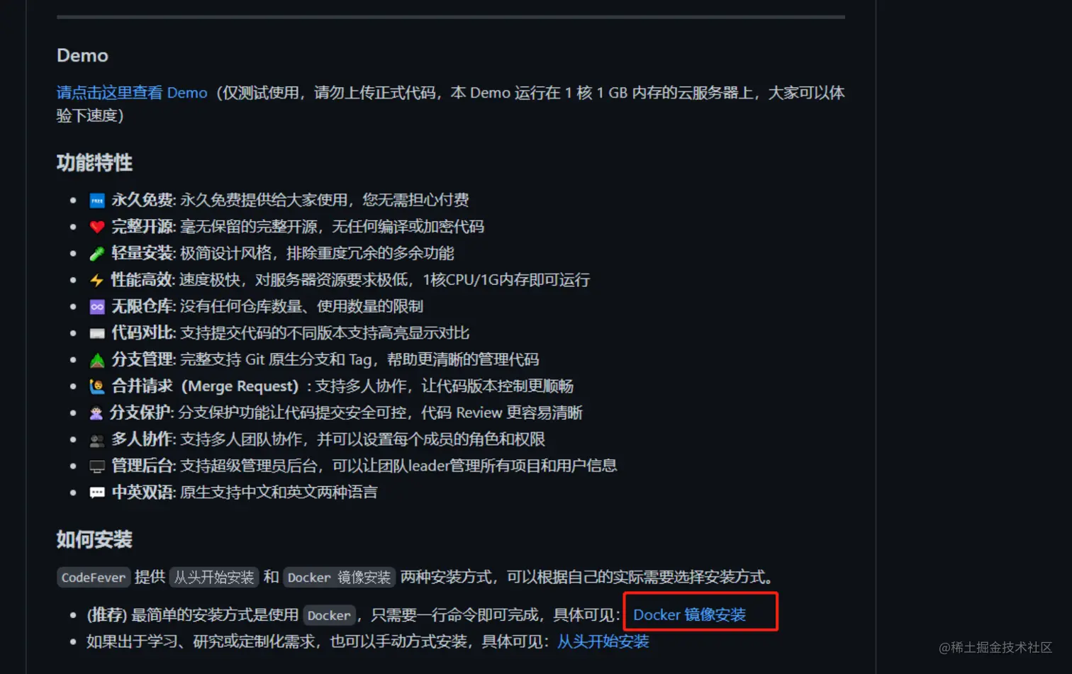This screenshot has height=674, width=1072.
Task: Click the green pickle icon beside 轻量安装
Action: [97, 254]
